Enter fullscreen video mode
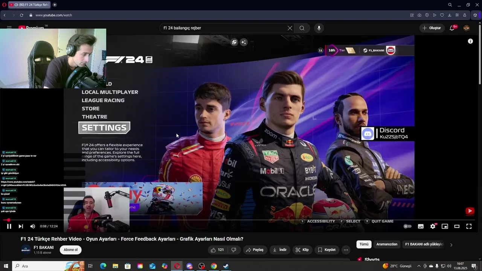Screen dimensions: 482x271 click(469, 226)
